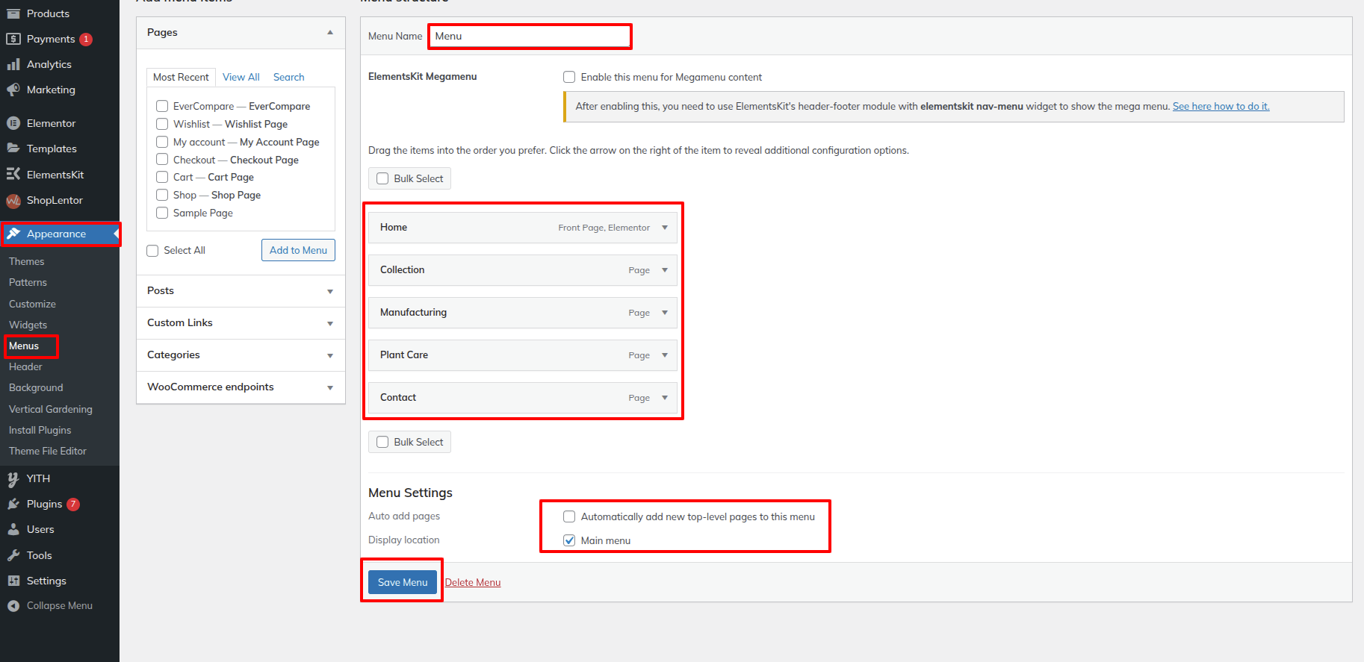Click the Analytics bar chart icon
The height and width of the screenshot is (662, 1364).
[x=13, y=65]
